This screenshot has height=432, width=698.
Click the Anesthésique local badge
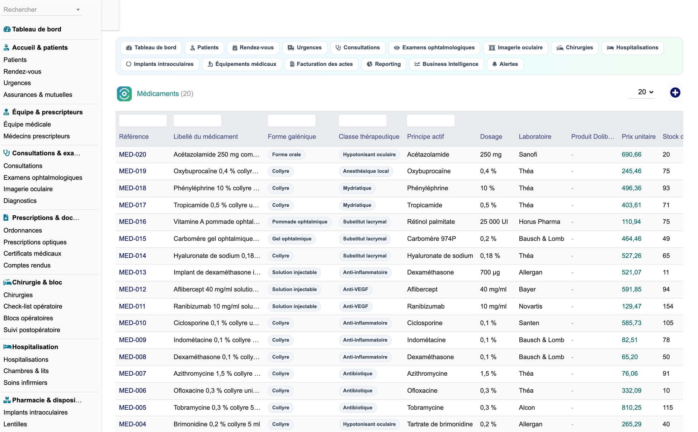[365, 171]
